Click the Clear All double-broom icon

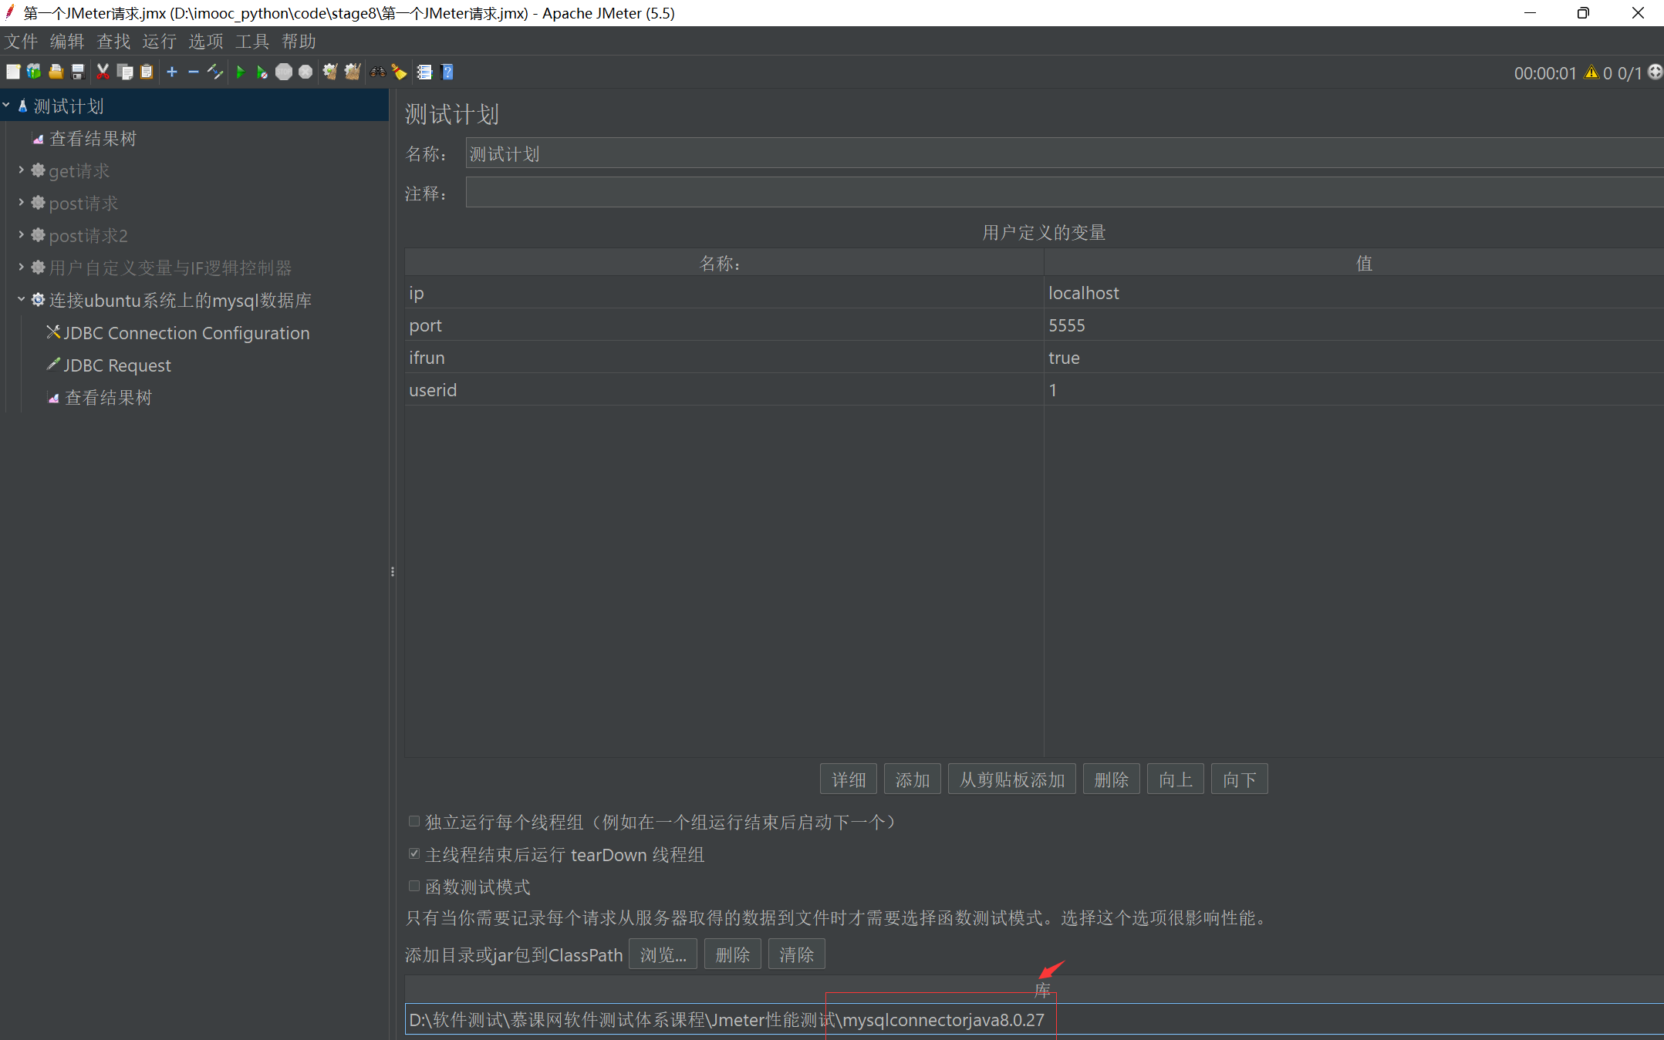click(x=353, y=72)
